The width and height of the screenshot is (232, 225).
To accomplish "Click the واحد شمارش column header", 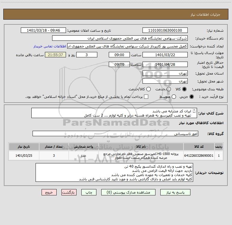I will [83, 146].
